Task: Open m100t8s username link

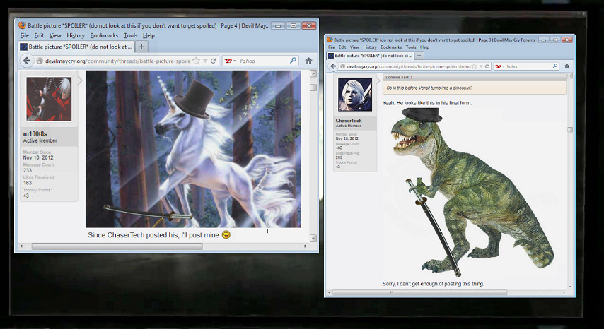Action: tap(35, 133)
